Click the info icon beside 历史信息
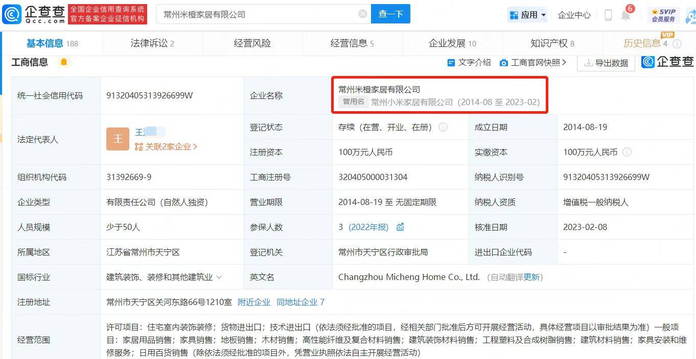The image size is (696, 359). 677,44
